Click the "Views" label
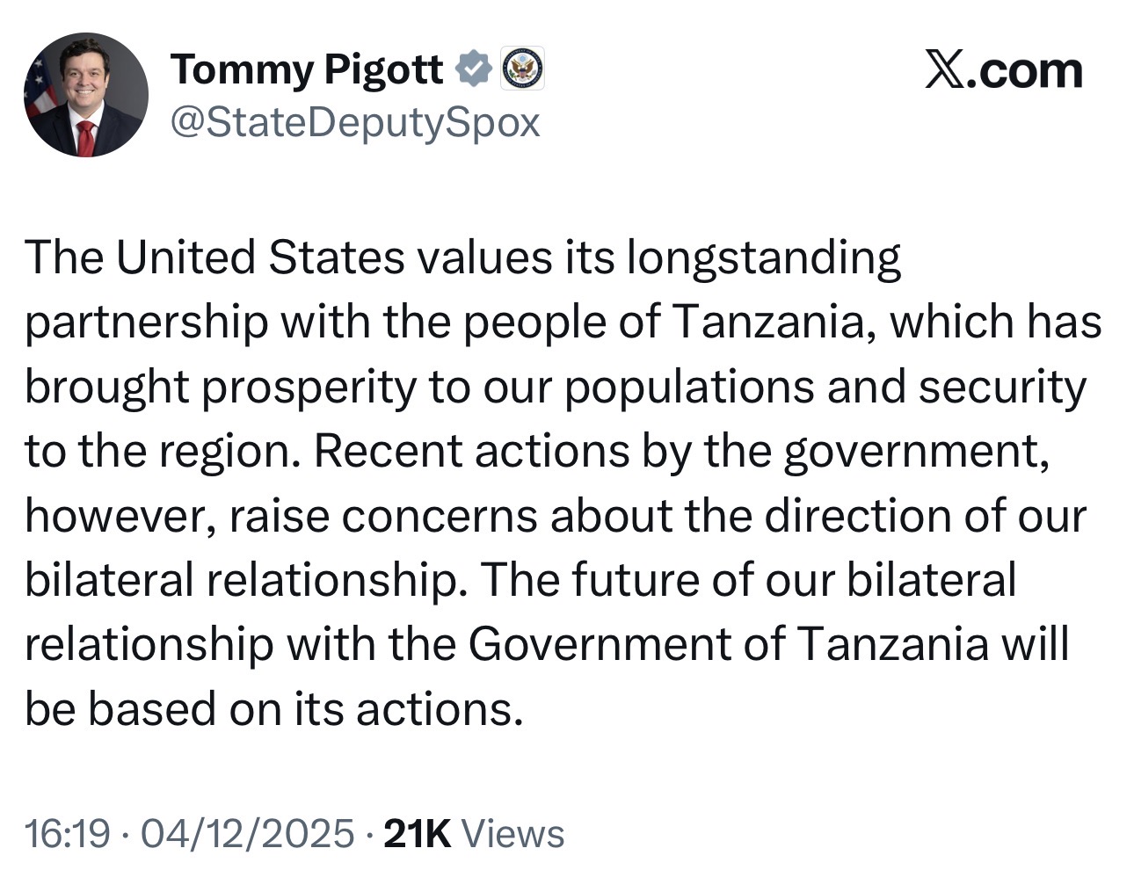 (512, 832)
